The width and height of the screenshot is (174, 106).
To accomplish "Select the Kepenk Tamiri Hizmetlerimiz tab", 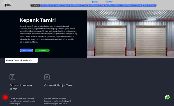I will (21, 60).
